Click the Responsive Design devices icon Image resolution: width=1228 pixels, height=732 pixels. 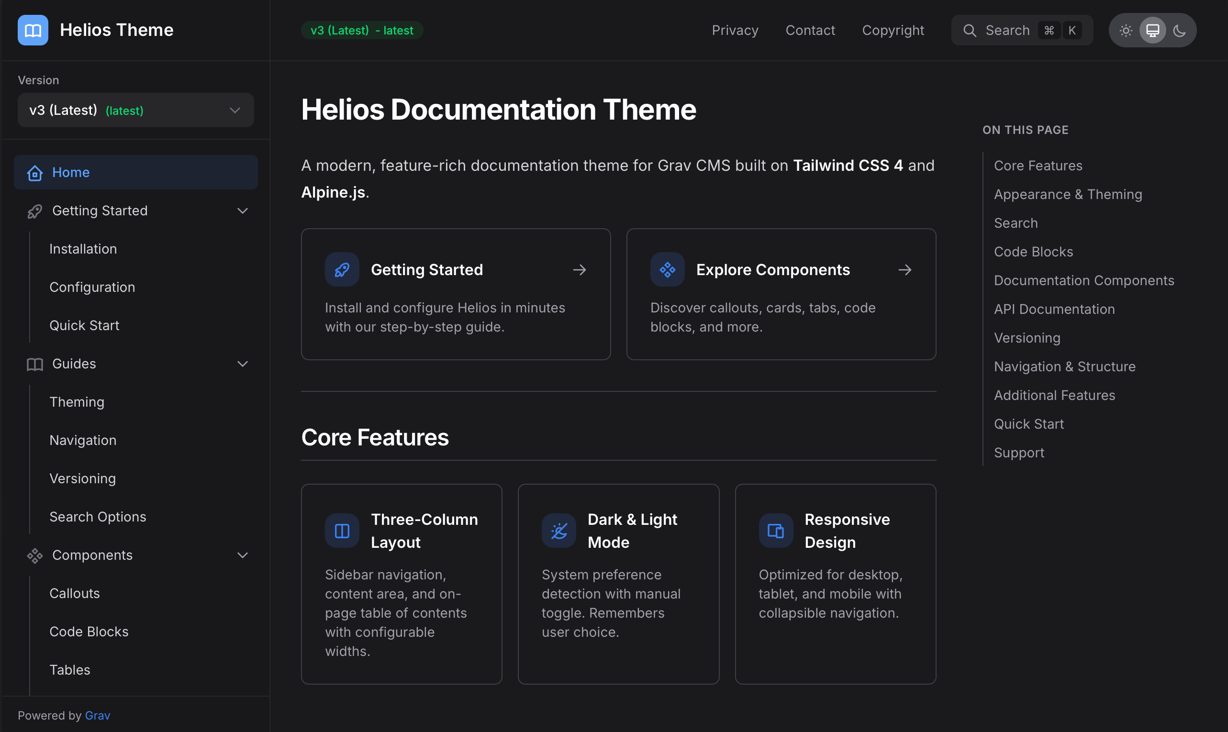pos(776,531)
